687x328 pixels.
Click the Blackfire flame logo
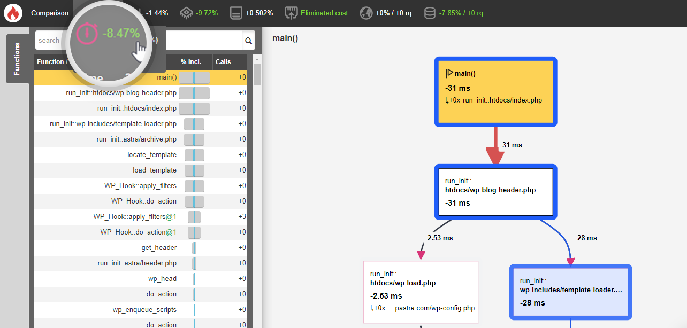(13, 13)
